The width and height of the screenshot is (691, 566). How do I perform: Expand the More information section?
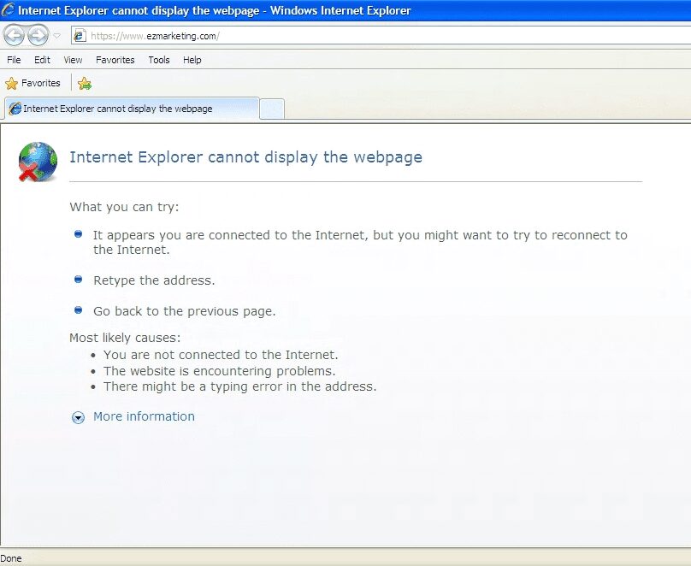pos(144,416)
